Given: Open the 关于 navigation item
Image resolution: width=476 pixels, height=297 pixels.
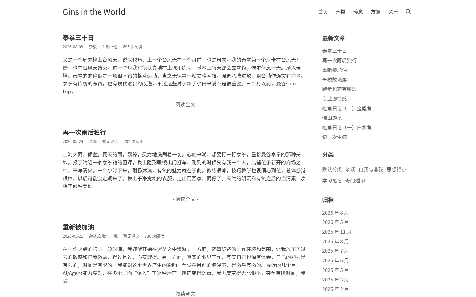Looking at the screenshot, I should tap(393, 12).
